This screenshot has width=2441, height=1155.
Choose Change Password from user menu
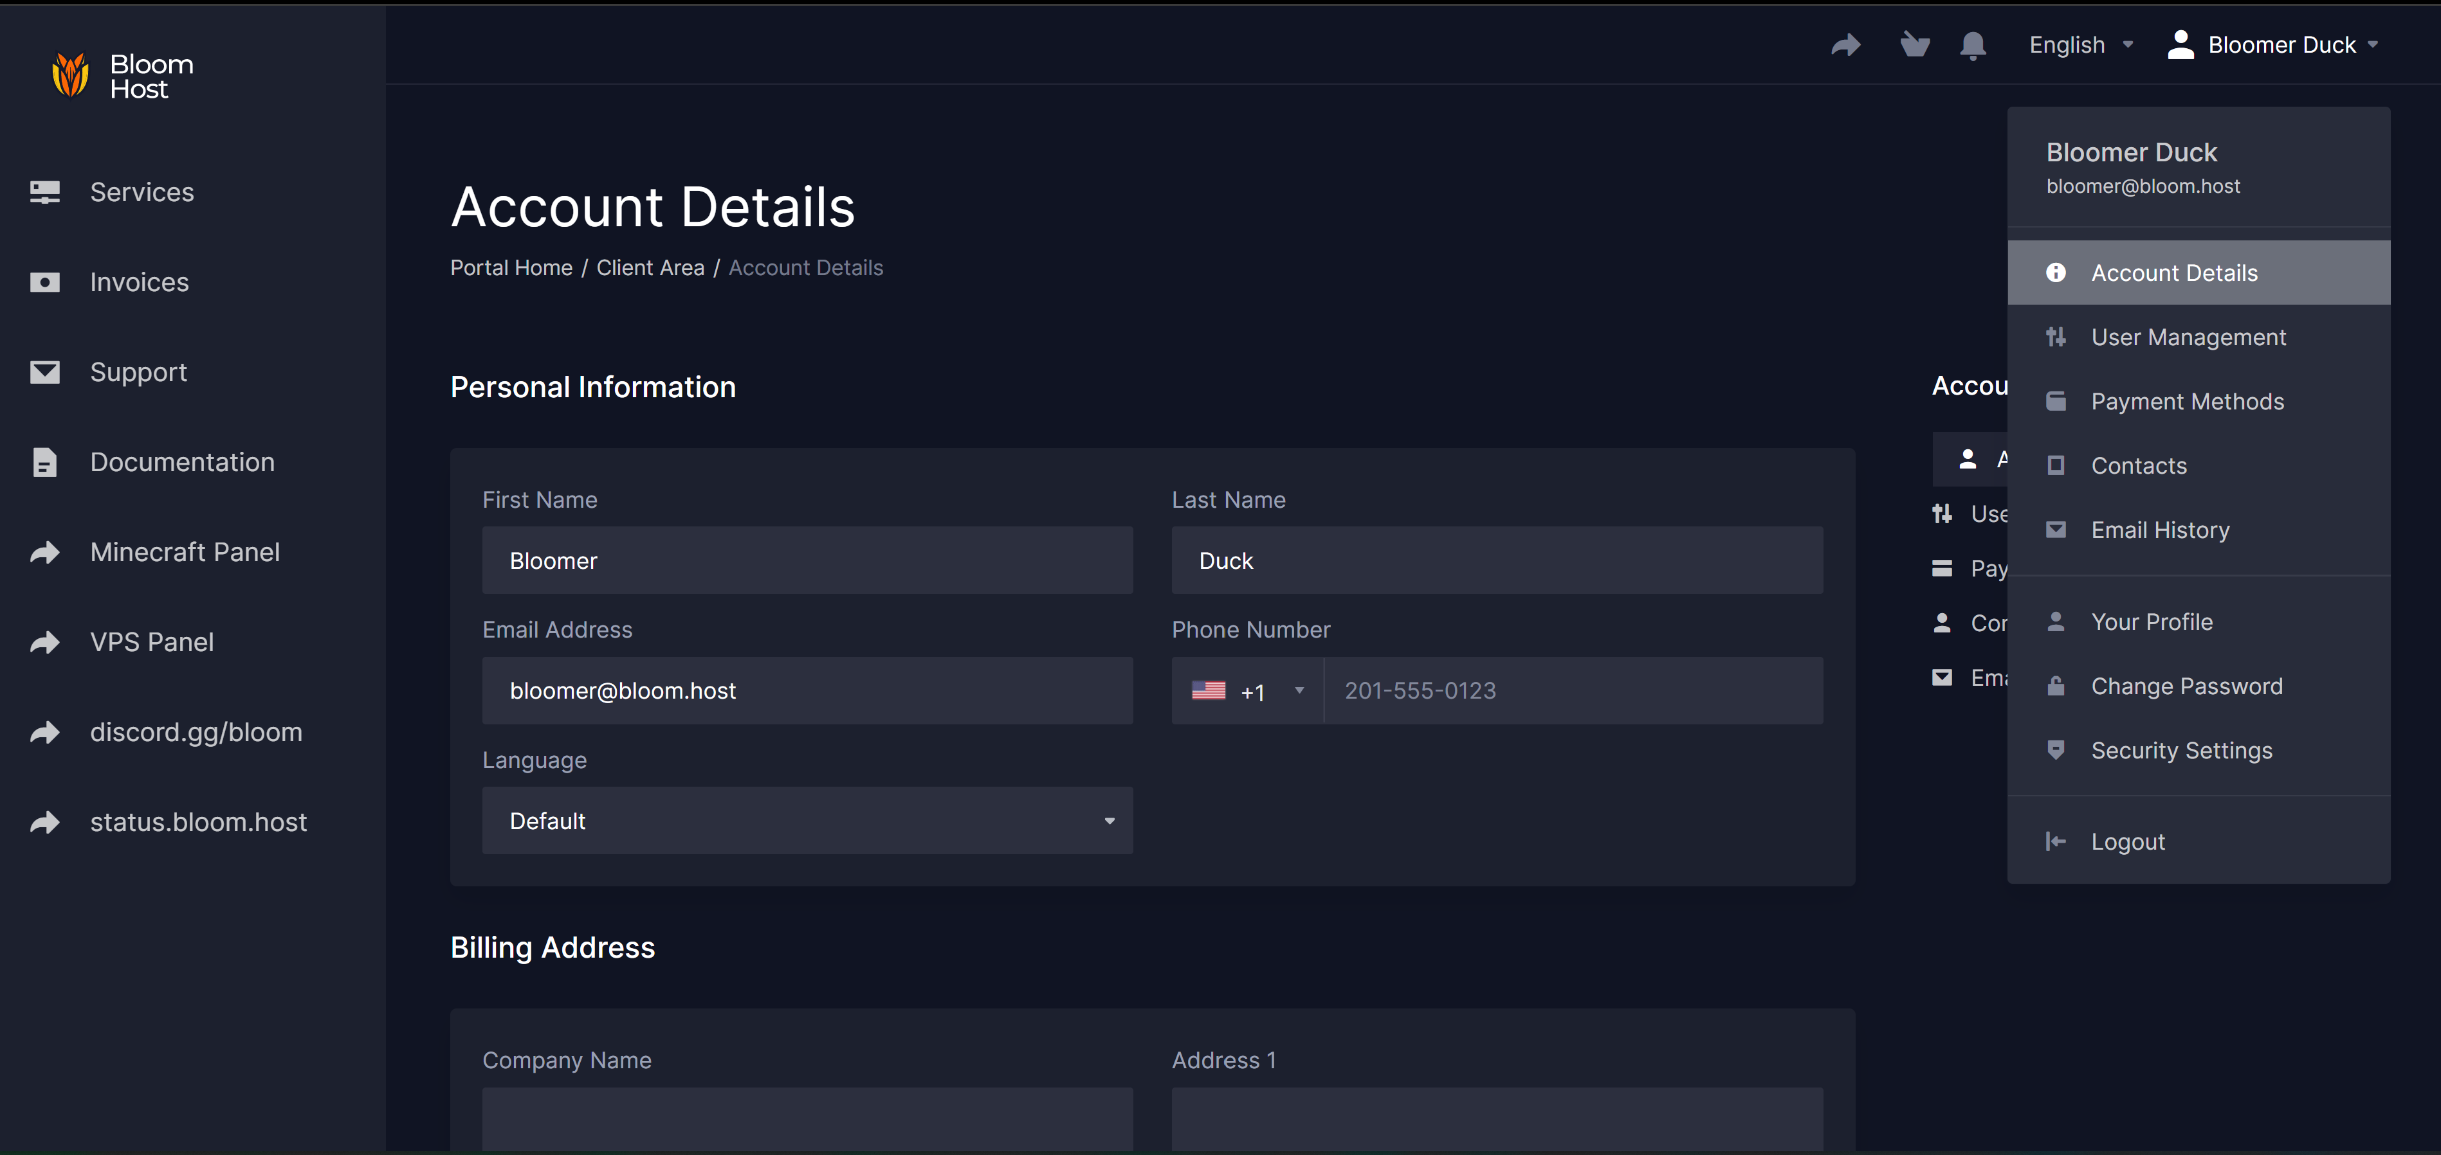2186,686
